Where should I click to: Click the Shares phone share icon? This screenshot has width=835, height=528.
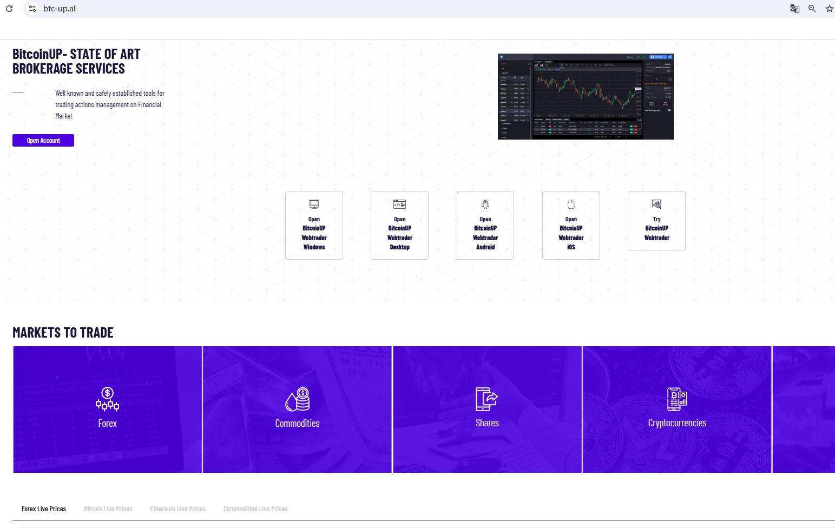487,399
